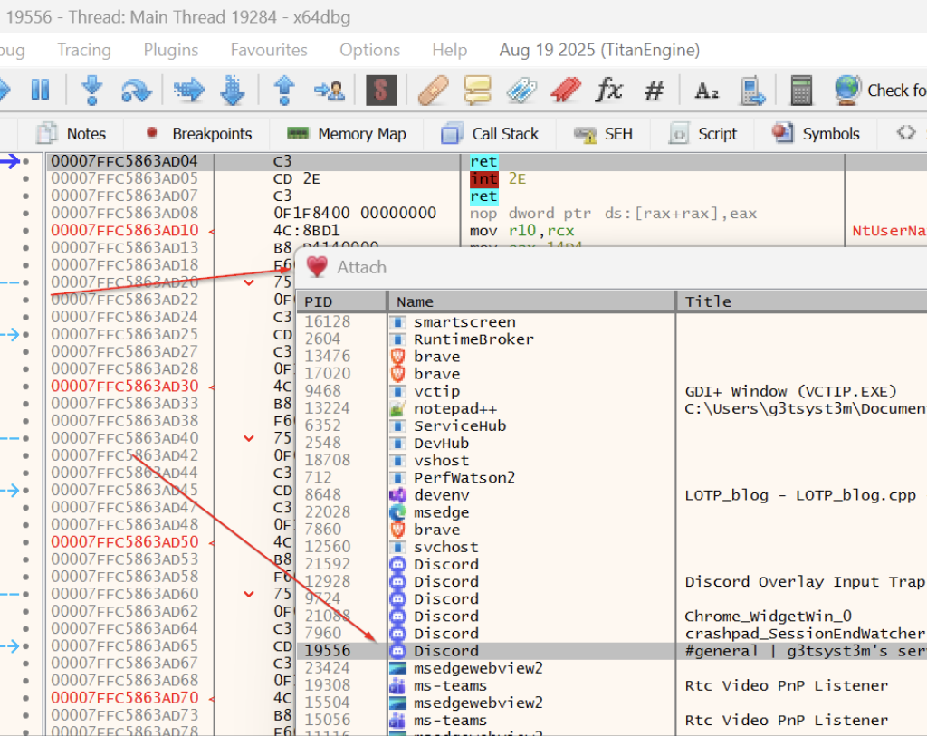Open the Plugins menu
Image resolution: width=927 pixels, height=736 pixels.
click(171, 50)
